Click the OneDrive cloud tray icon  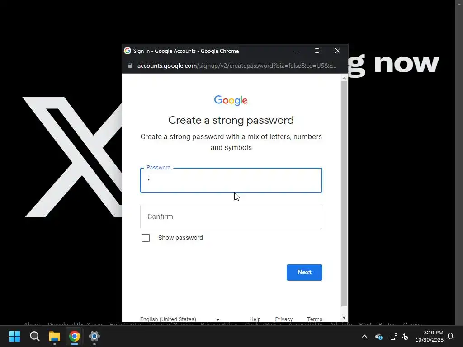click(x=379, y=336)
